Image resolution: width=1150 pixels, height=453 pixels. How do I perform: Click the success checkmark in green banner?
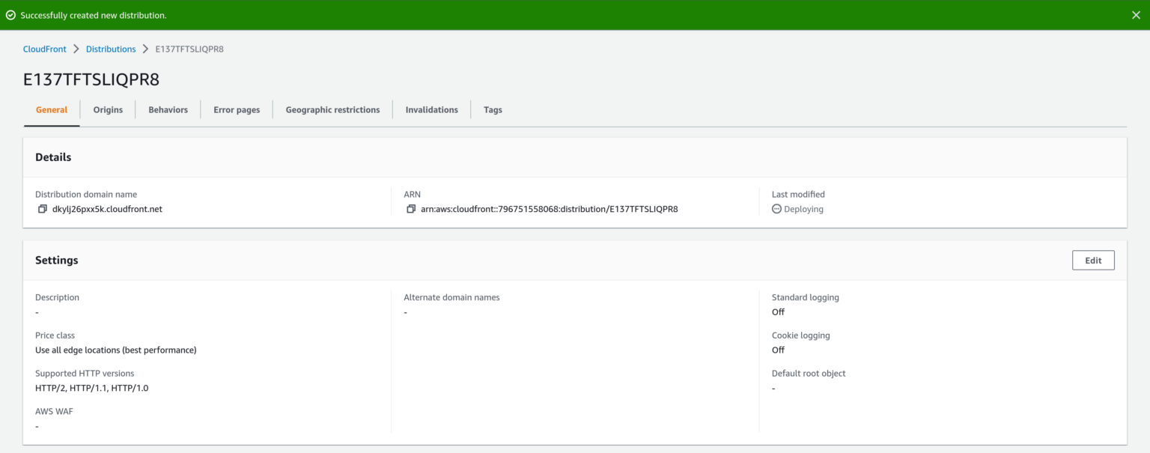(x=10, y=14)
